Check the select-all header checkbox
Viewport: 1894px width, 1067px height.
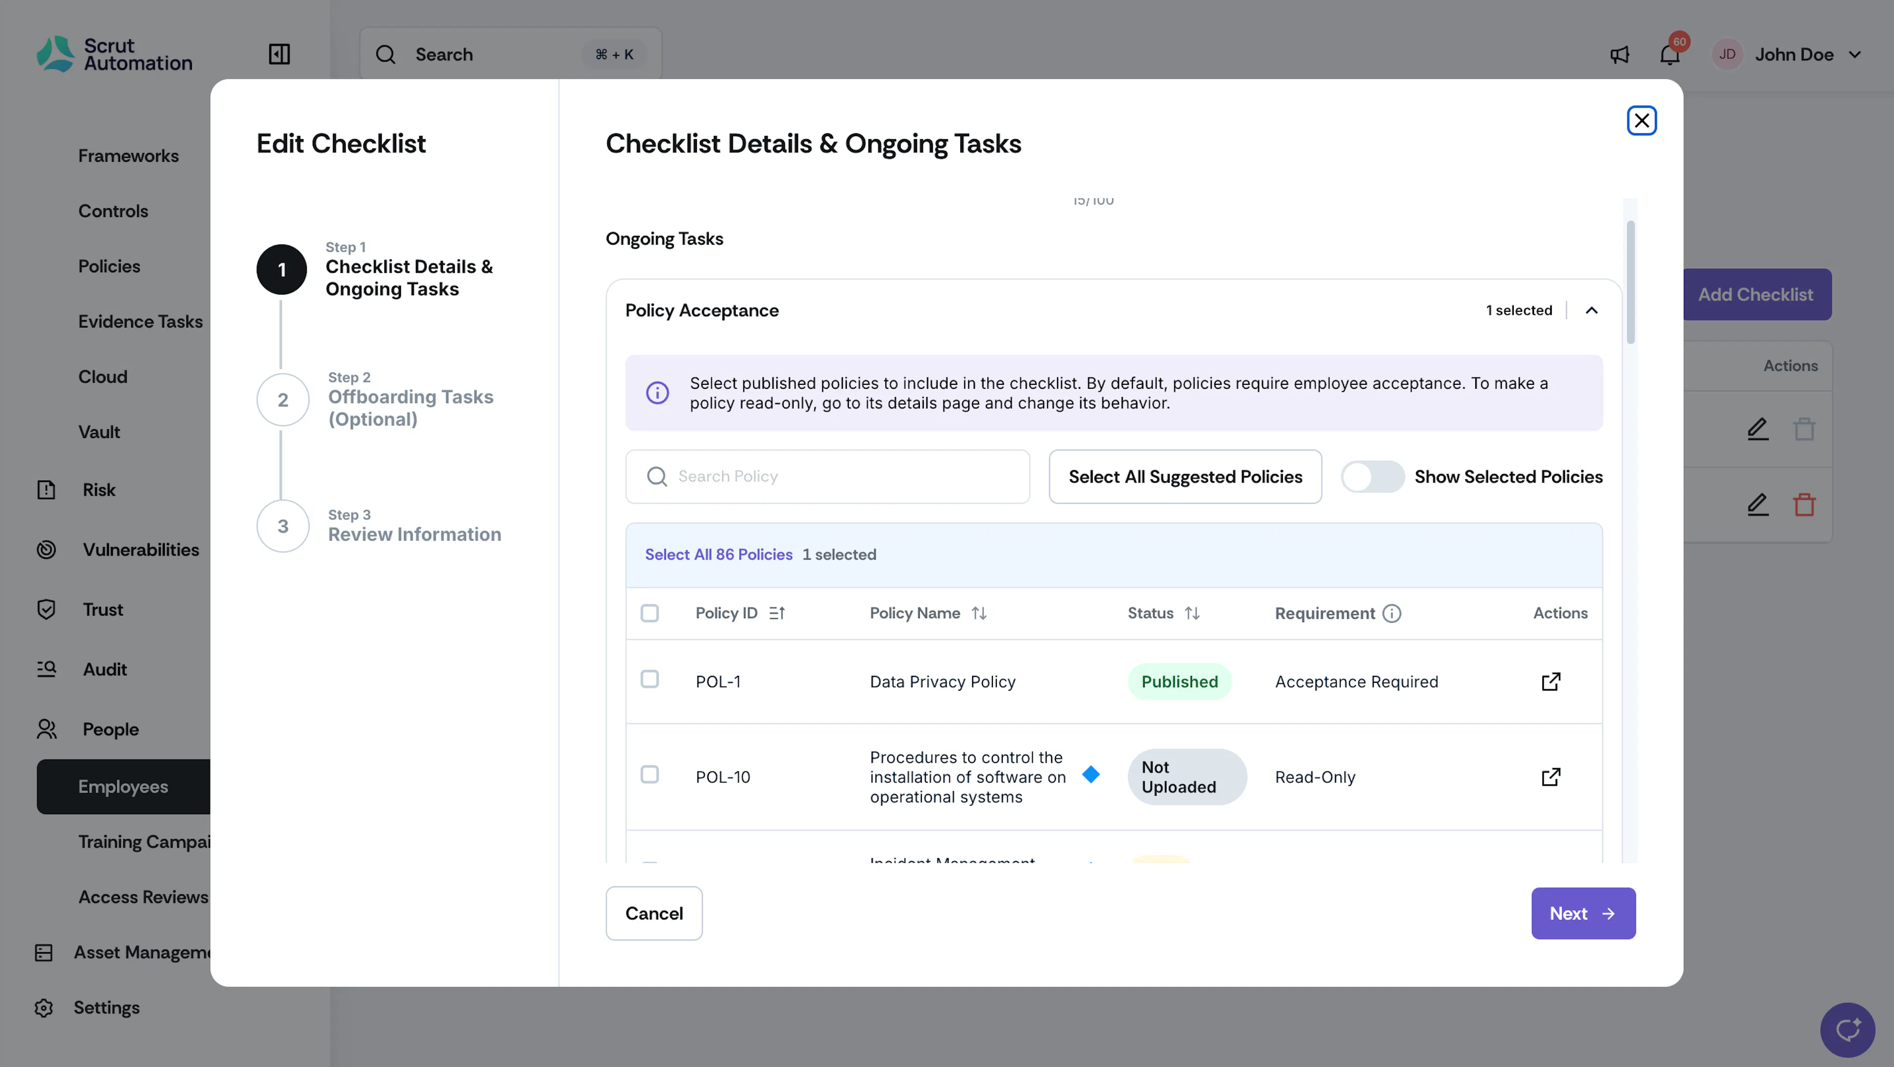coord(649,613)
